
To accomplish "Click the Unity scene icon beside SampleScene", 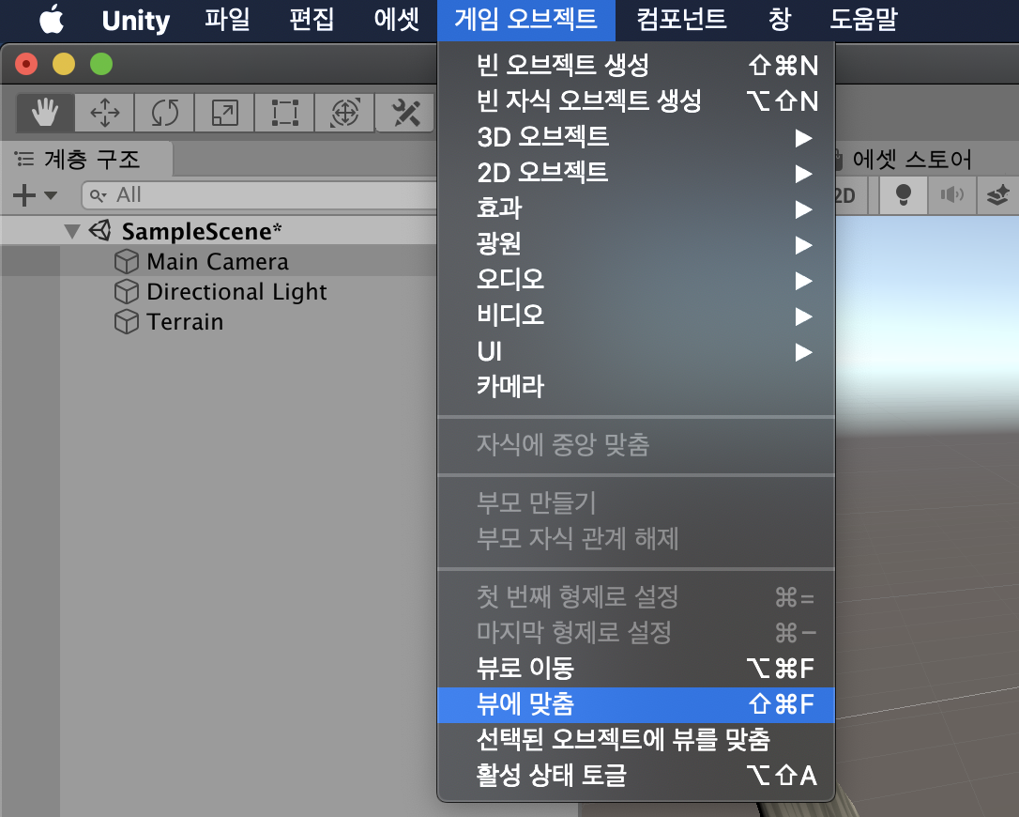I will (x=100, y=230).
